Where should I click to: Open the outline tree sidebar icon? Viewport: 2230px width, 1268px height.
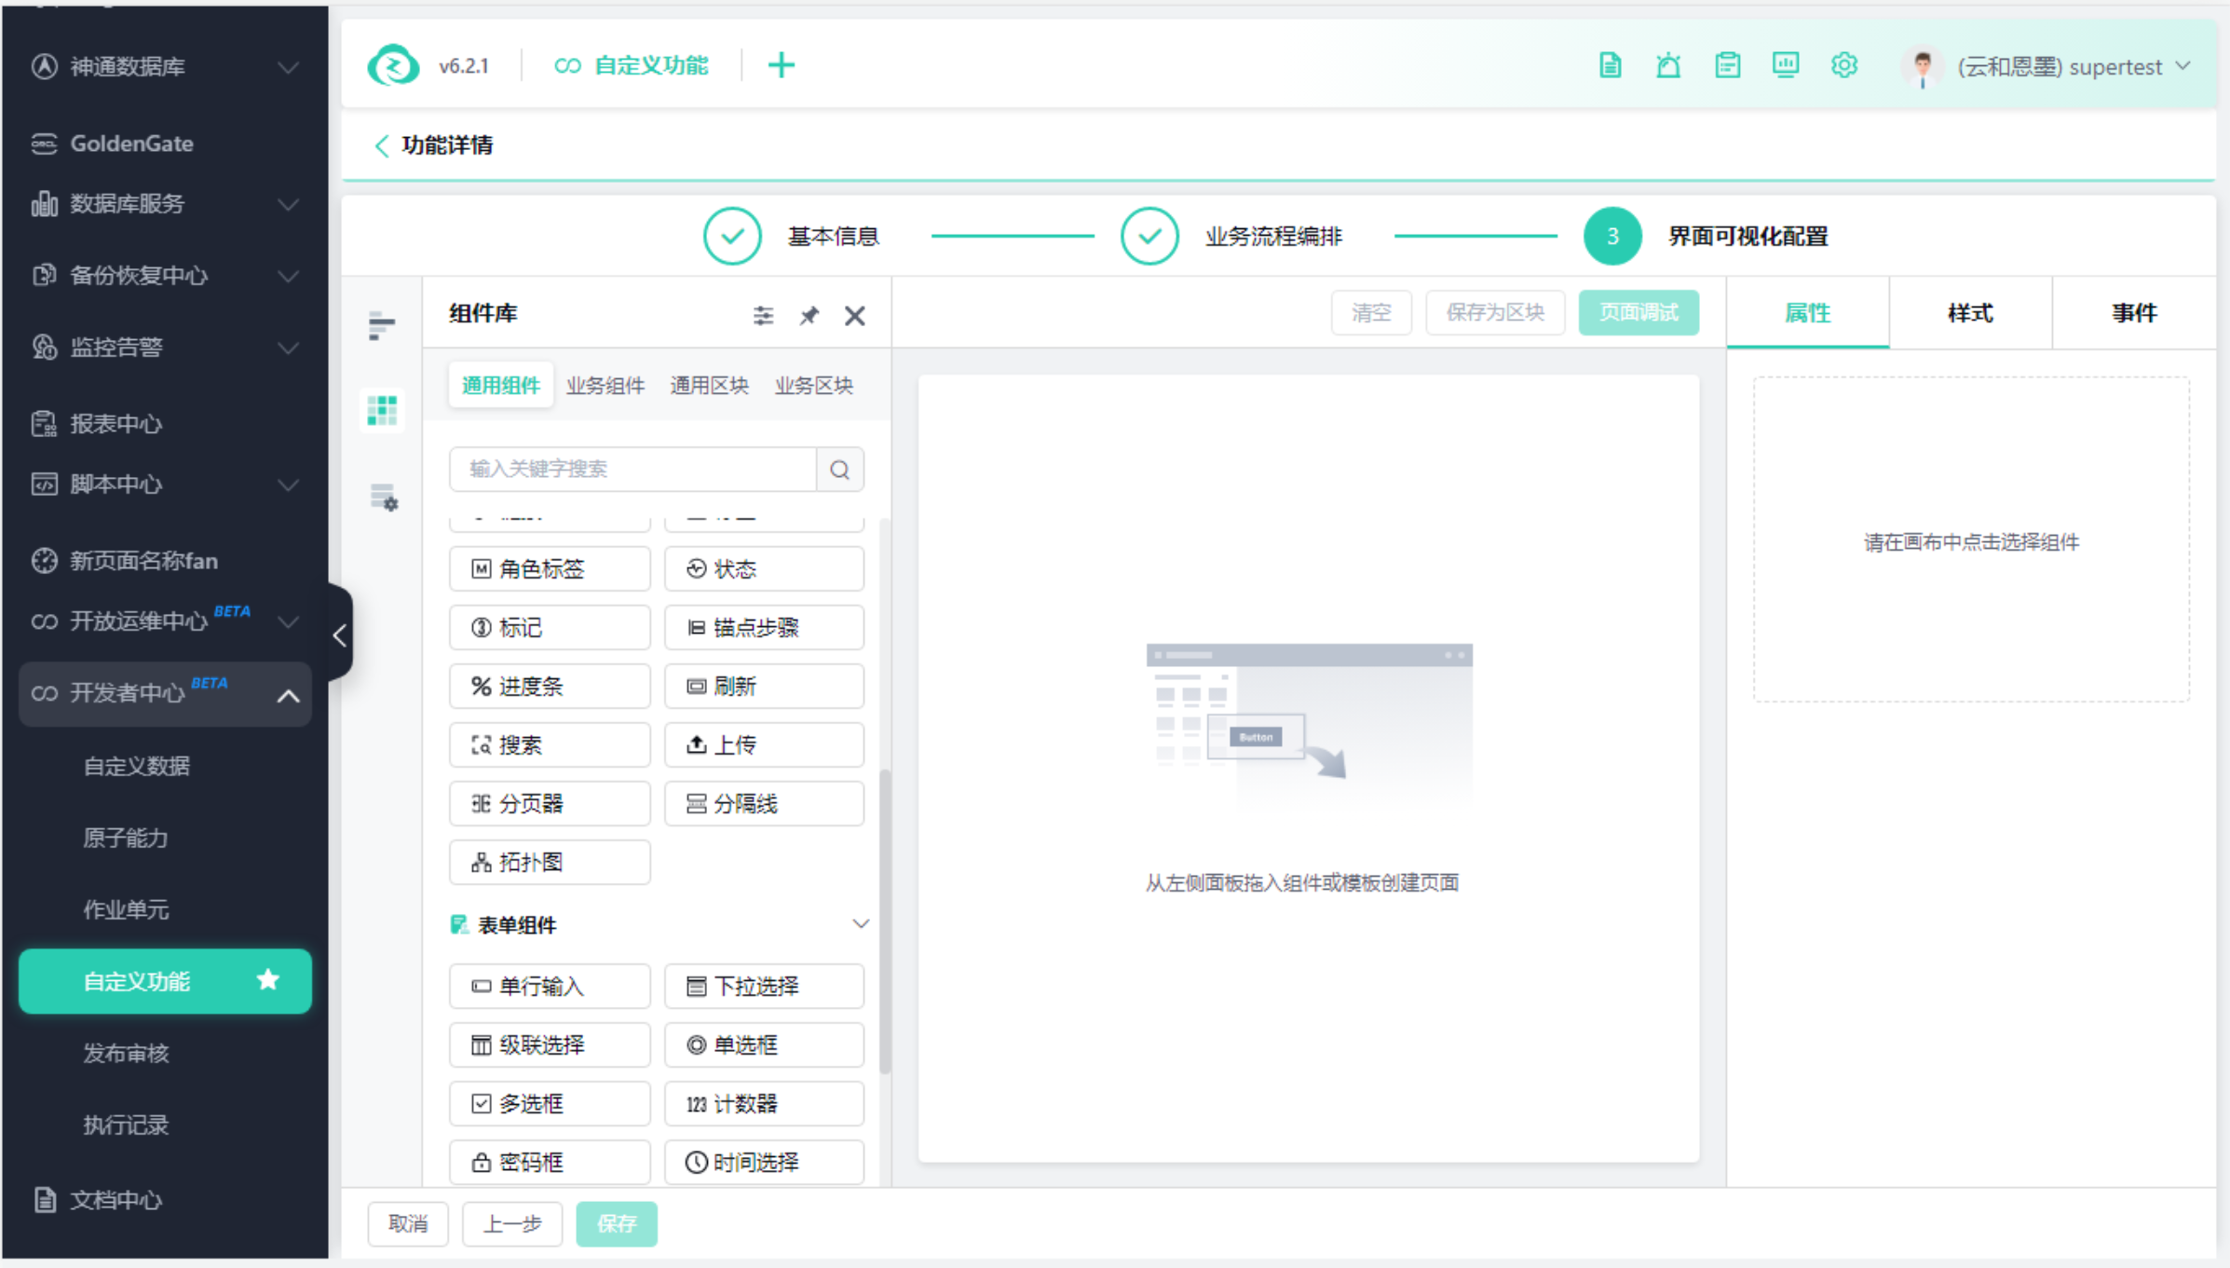tap(382, 325)
